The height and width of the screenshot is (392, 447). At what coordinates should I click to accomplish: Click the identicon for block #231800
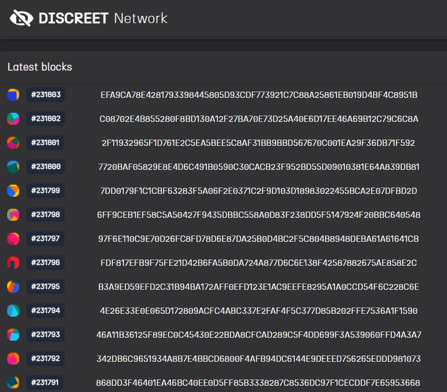(x=13, y=166)
